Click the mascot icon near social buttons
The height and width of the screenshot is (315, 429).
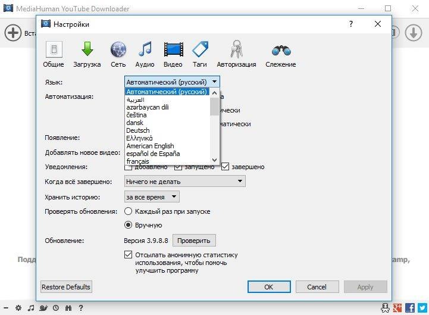tap(385, 308)
